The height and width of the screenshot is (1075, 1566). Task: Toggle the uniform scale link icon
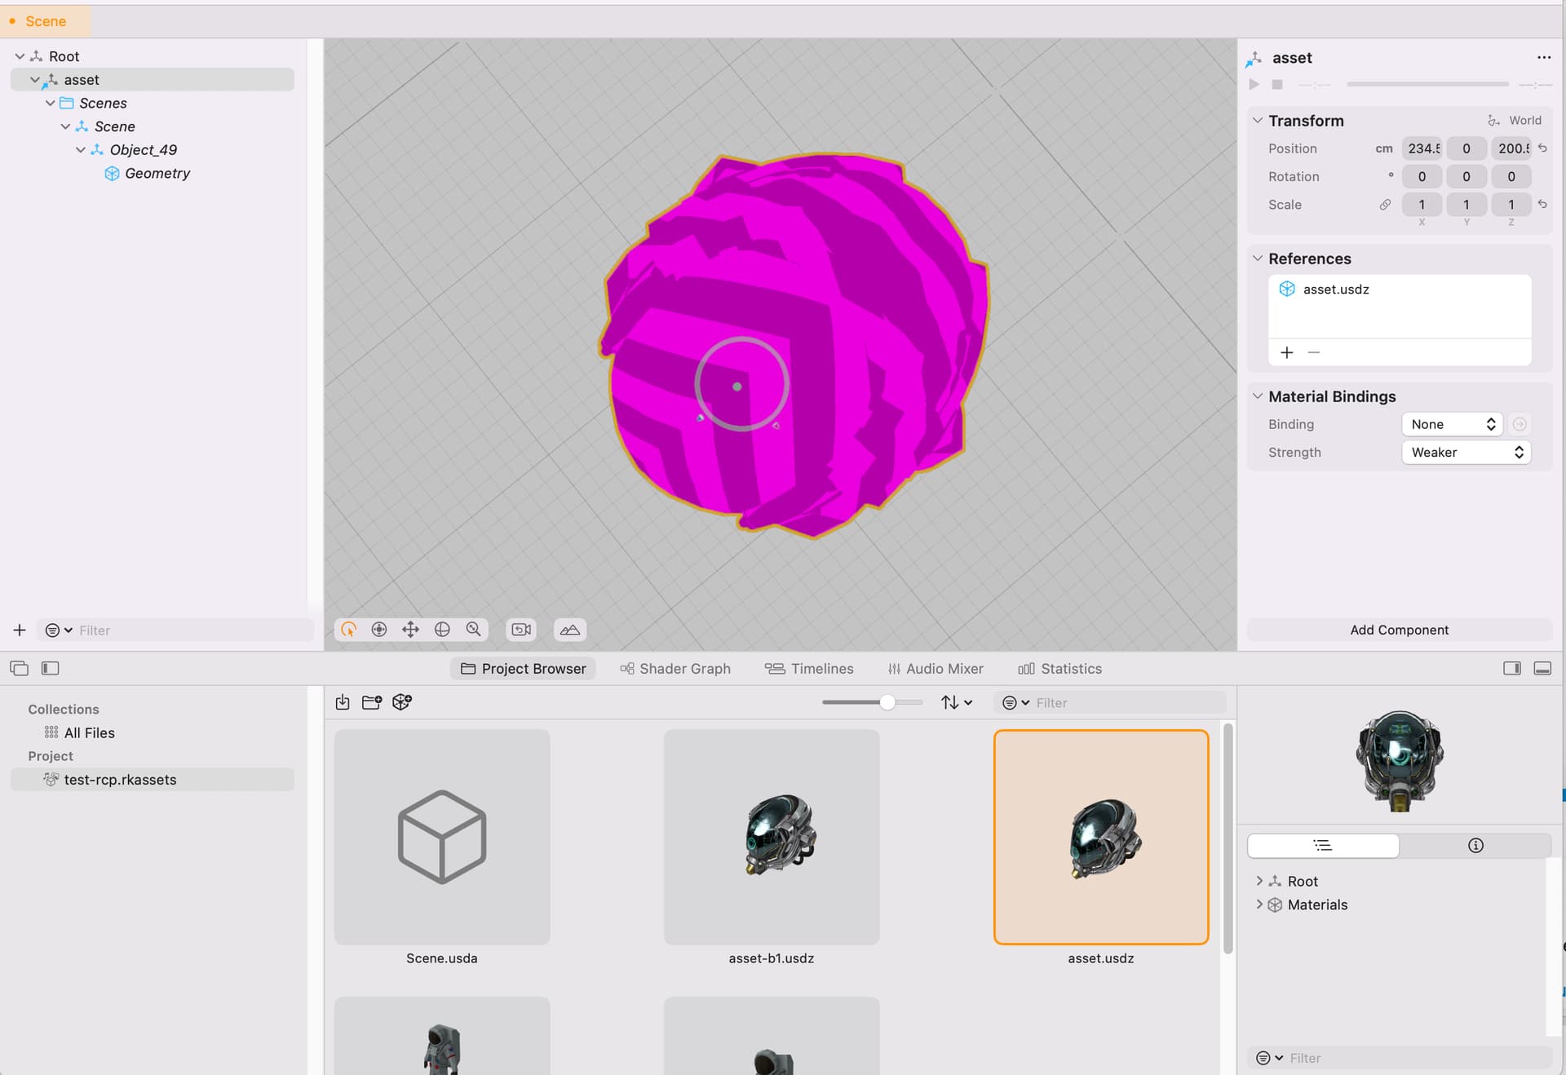(x=1385, y=205)
